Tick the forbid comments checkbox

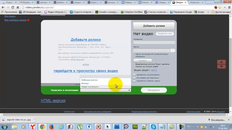tap(134, 75)
